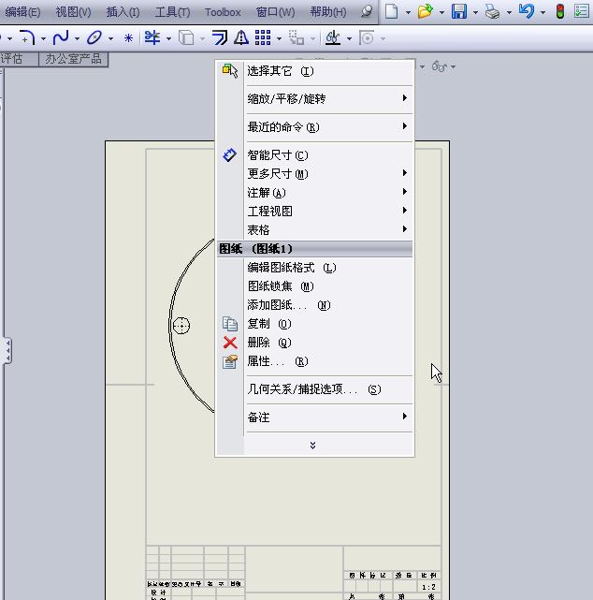Viewport: 593px width, 600px height.
Task: Click the pin icon beside the Help menu
Action: click(x=367, y=11)
